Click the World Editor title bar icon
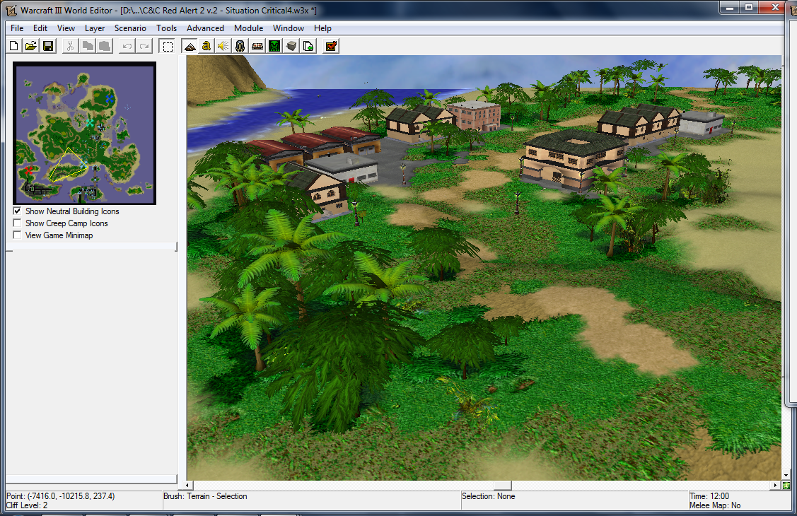The height and width of the screenshot is (516, 797). (11, 10)
